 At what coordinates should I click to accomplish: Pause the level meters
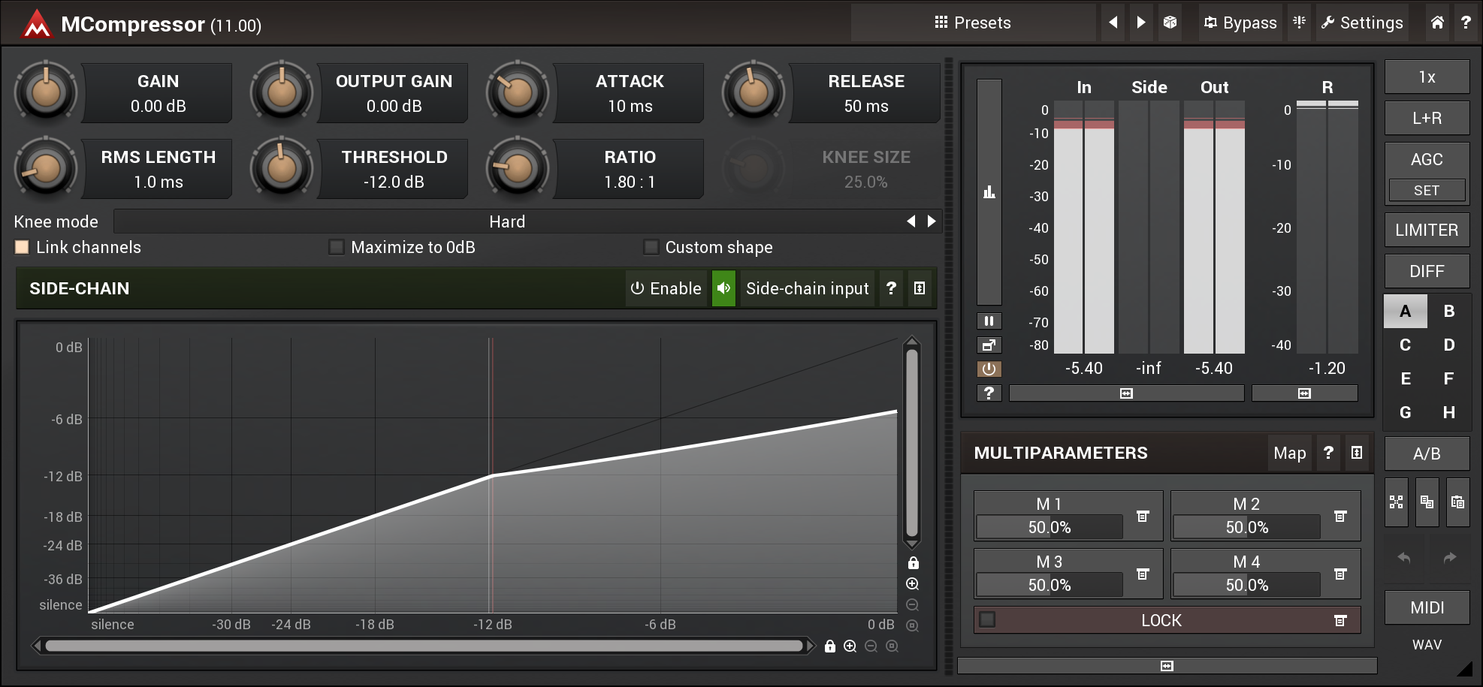coord(989,321)
